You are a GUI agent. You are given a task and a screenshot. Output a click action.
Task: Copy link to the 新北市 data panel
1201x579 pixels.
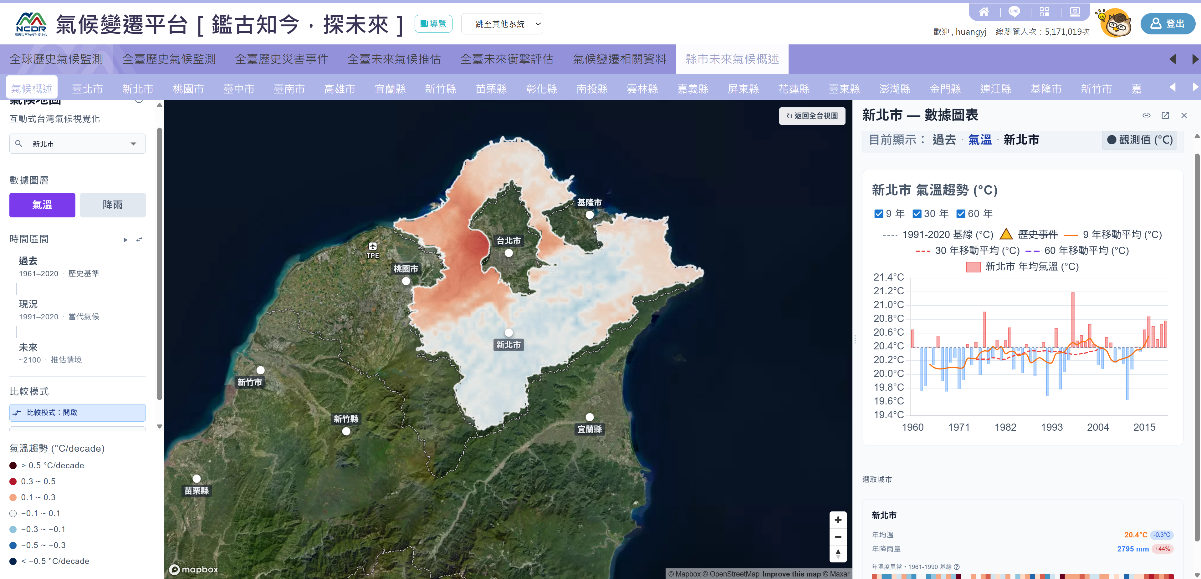[x=1147, y=115]
